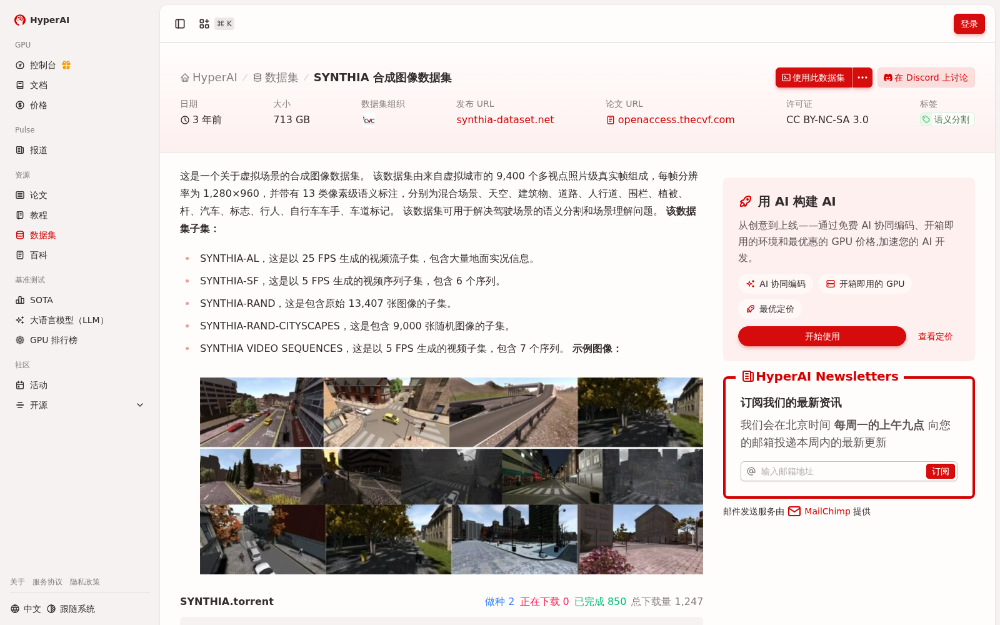Click 已完成 850 stat
Screen dimensions: 1000x625
[600, 601]
